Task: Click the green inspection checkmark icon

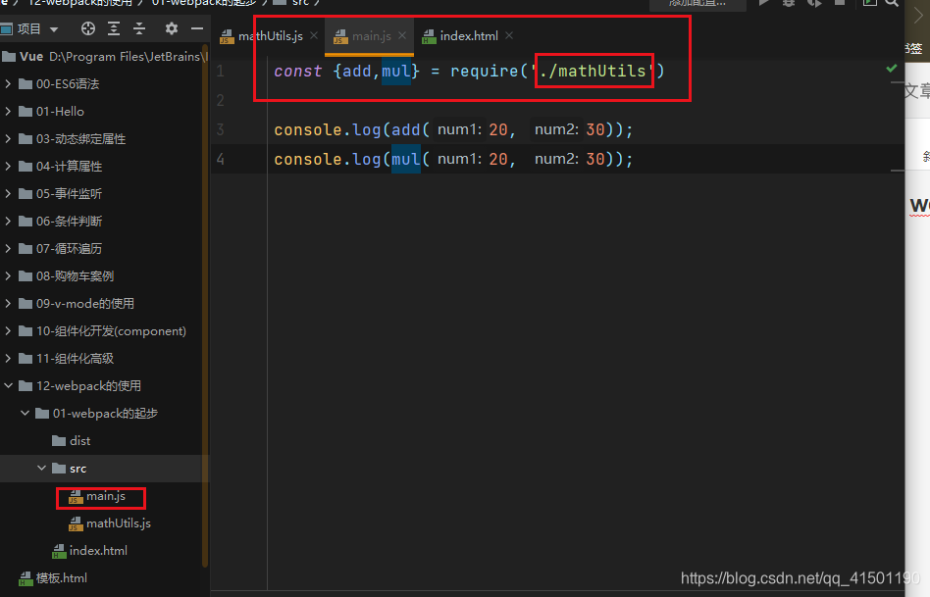Action: tap(892, 69)
